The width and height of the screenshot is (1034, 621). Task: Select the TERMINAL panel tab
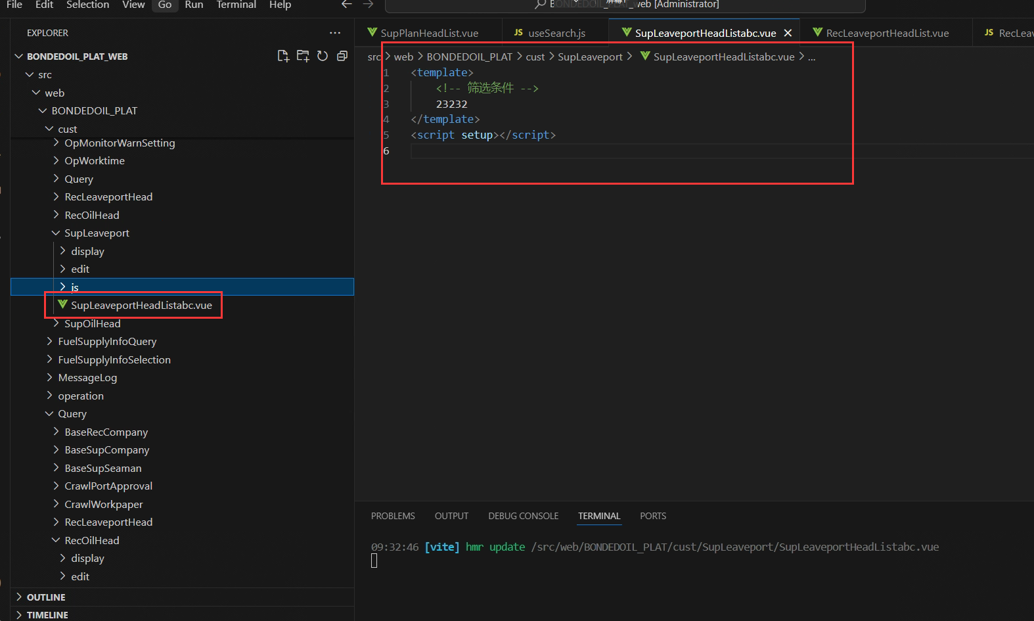[599, 516]
